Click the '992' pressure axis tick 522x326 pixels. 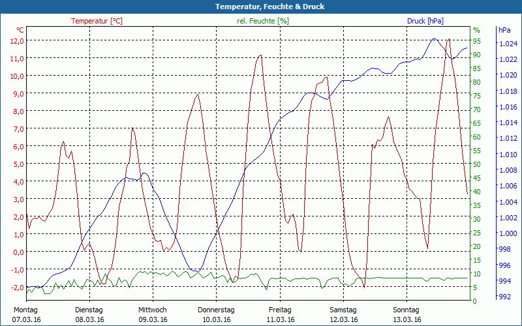coord(505,297)
